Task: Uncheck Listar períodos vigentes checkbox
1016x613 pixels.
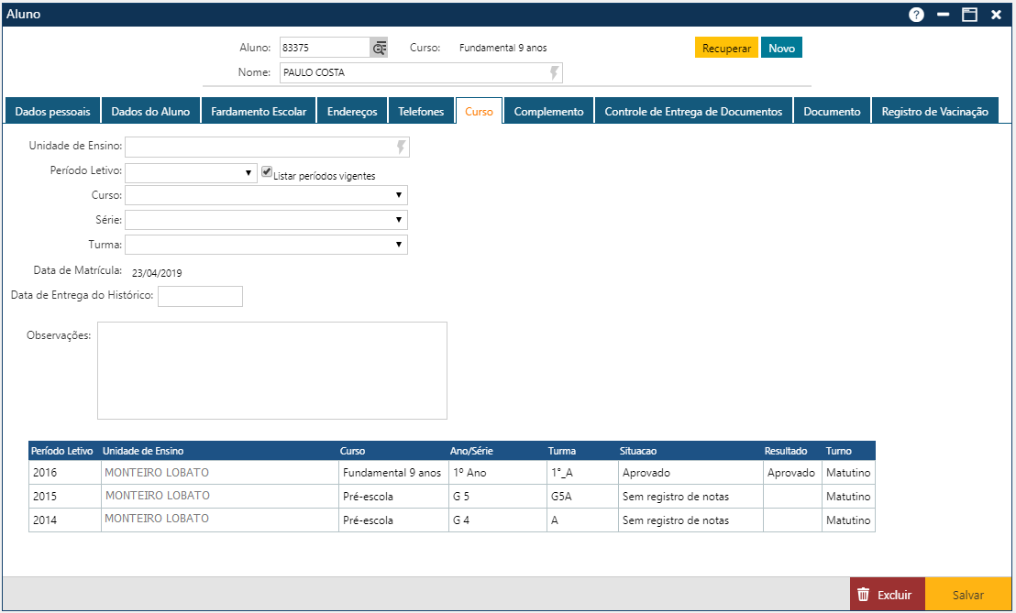Action: [x=267, y=171]
